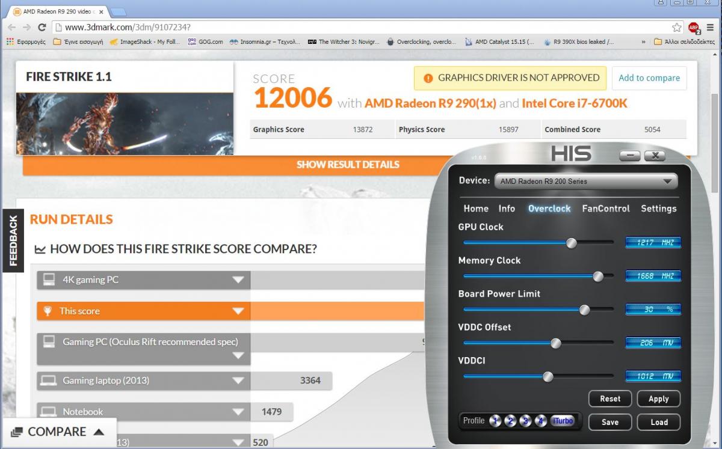This screenshot has width=722, height=449.
Task: Select HIS profile 4
Action: [540, 421]
